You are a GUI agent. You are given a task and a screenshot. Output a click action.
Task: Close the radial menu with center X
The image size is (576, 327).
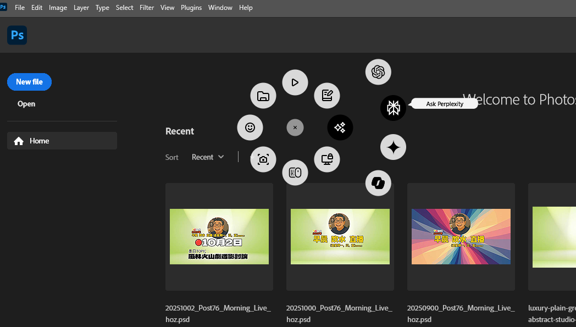tap(295, 128)
